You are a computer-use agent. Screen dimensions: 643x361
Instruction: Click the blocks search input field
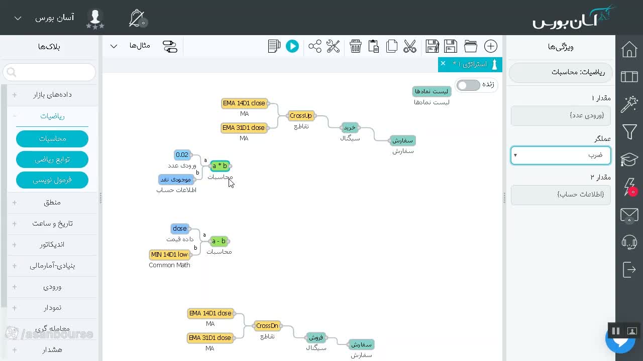[x=49, y=72]
